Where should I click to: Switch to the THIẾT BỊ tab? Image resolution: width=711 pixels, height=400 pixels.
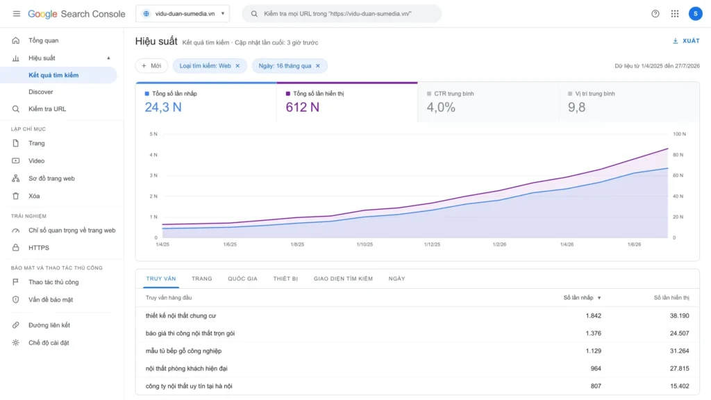coord(285,278)
